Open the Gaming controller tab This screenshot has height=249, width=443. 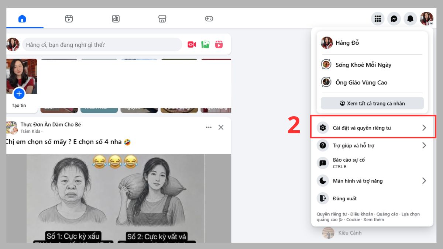coord(209,18)
